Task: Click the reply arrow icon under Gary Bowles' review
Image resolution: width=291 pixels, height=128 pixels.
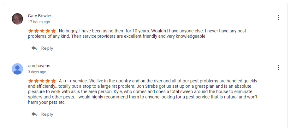Action: point(34,48)
